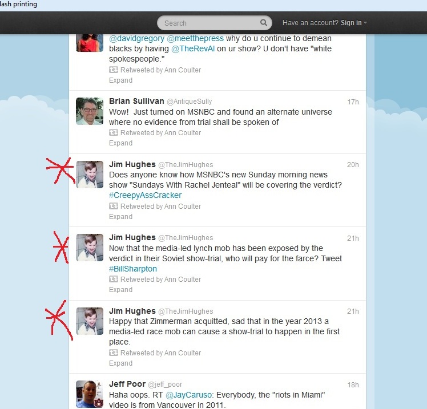Expand Brian Sullivan's MSNBC tweet
The image size is (427, 409).
(x=120, y=143)
